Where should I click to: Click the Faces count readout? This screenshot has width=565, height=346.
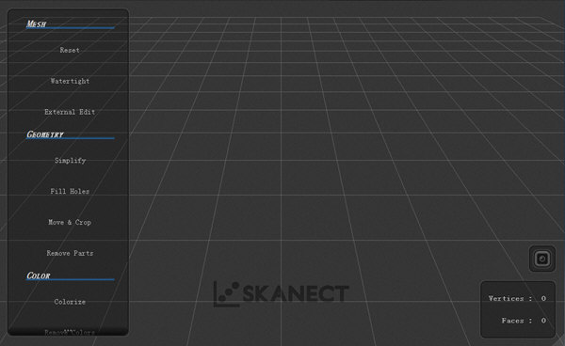coord(524,321)
